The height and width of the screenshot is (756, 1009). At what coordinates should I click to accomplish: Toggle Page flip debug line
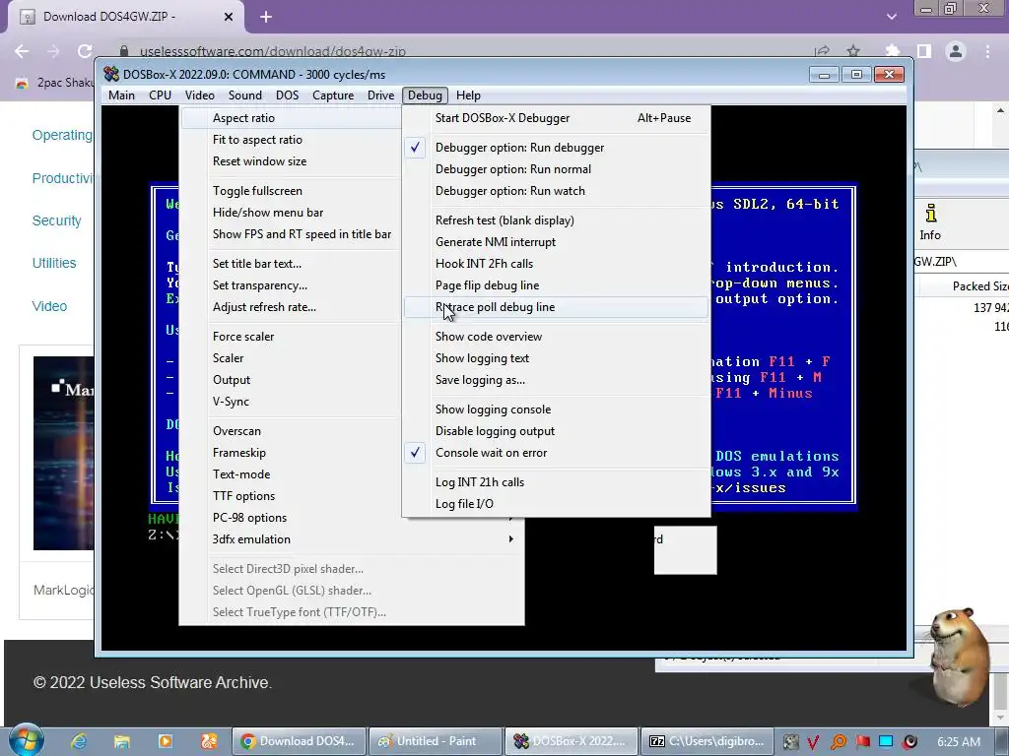coord(557,285)
